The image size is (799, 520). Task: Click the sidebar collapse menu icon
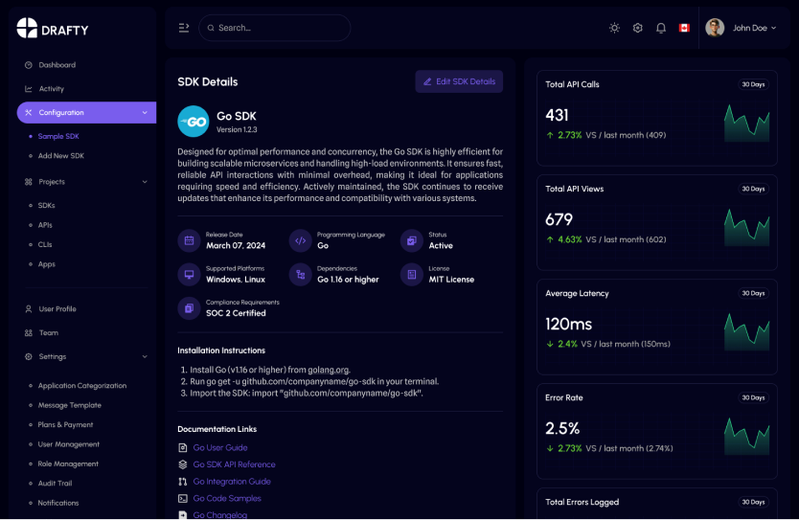tap(184, 28)
